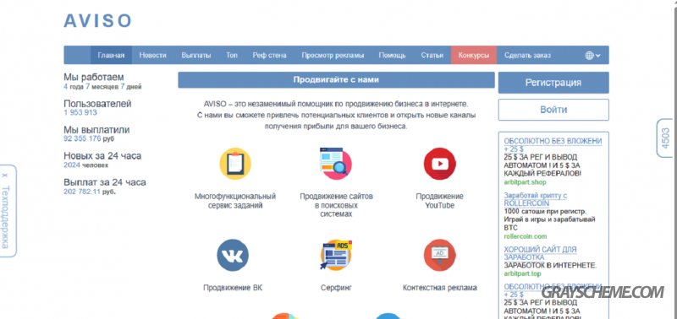Open the Реф стена page

pos(269,55)
